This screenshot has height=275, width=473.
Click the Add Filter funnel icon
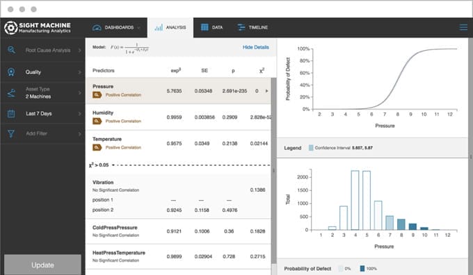pos(11,133)
